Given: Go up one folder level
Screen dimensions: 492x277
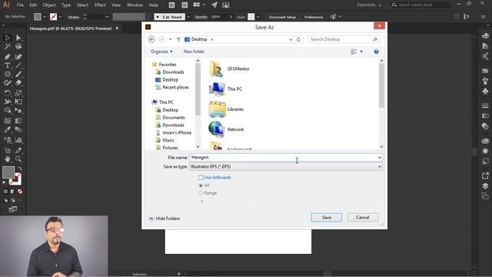Looking at the screenshot, I should point(178,39).
